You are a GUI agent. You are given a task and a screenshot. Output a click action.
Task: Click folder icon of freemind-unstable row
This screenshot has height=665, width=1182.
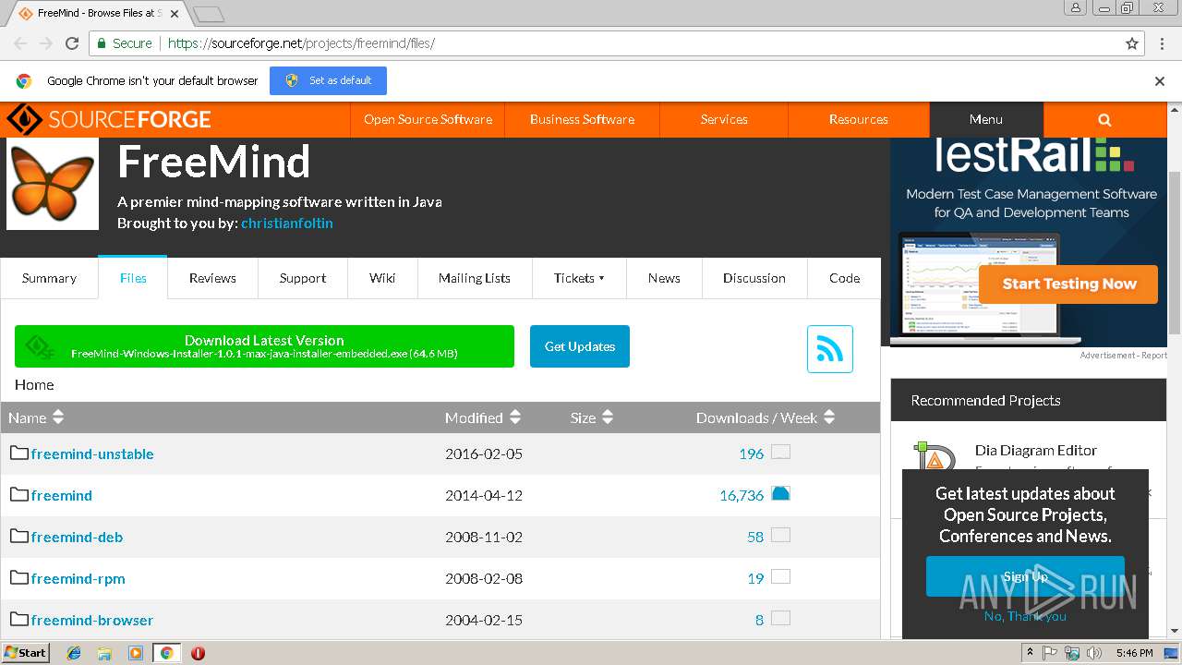(19, 453)
